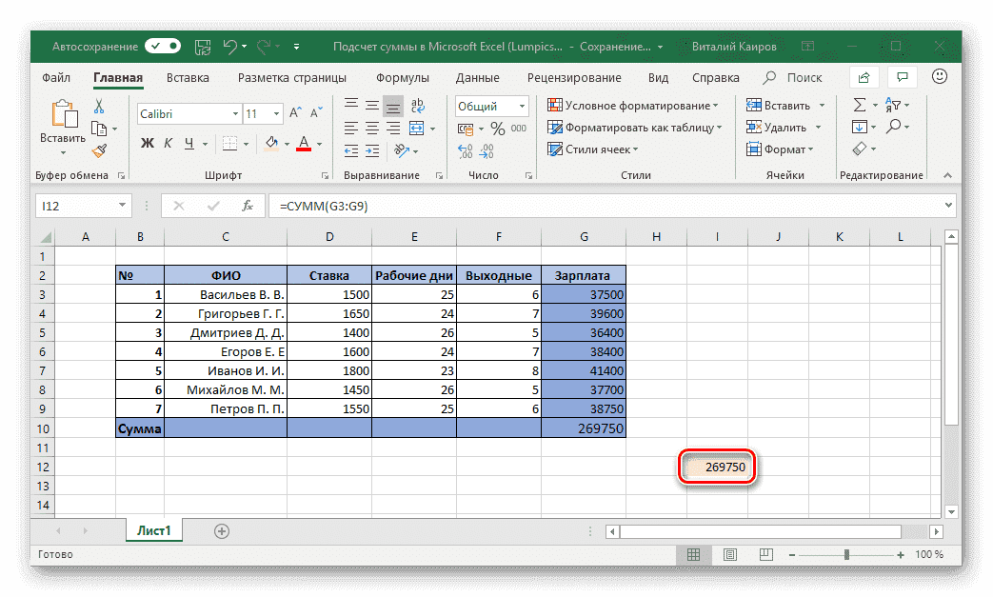
Task: Switch to the Формулы ribbon tab
Action: (402, 77)
